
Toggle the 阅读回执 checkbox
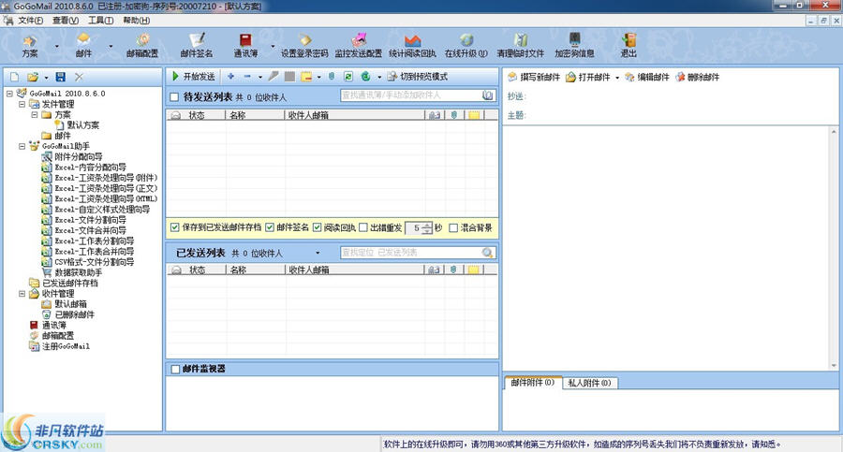coord(317,227)
